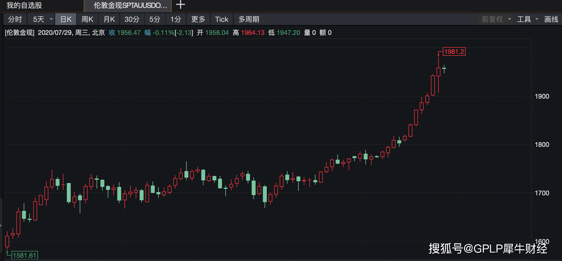Choose the 1分 interval

tap(176, 19)
